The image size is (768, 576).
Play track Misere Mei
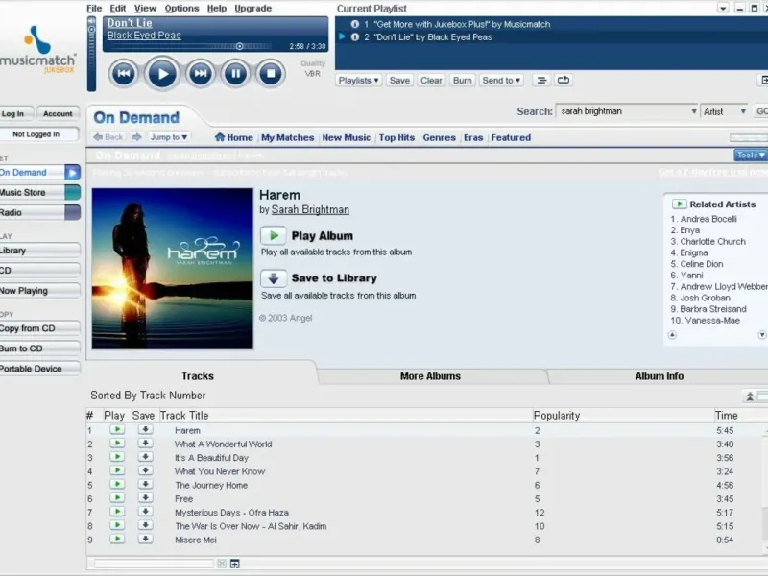point(117,539)
